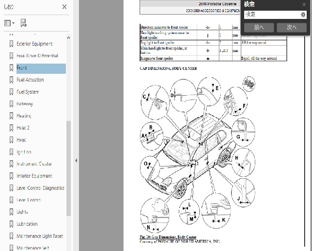Open the Level Control bookmark

coord(29,200)
